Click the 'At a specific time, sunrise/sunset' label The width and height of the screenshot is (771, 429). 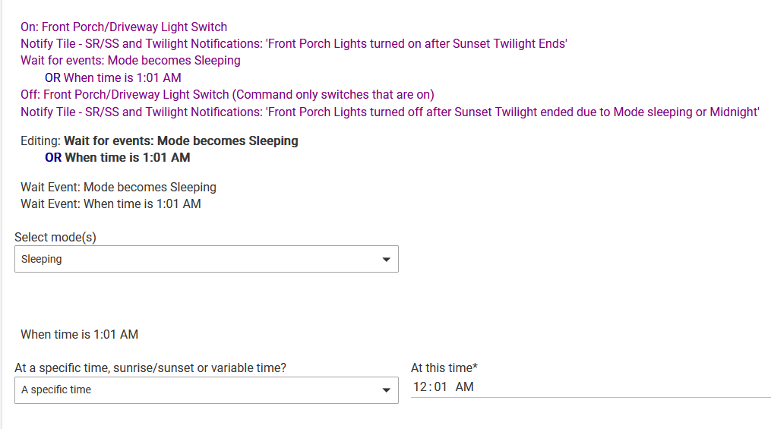(x=150, y=368)
